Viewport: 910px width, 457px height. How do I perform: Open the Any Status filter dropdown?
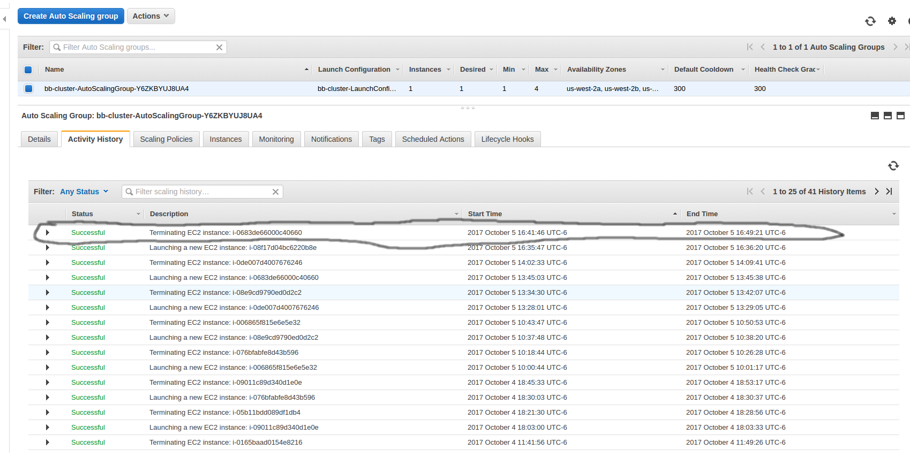click(x=84, y=192)
